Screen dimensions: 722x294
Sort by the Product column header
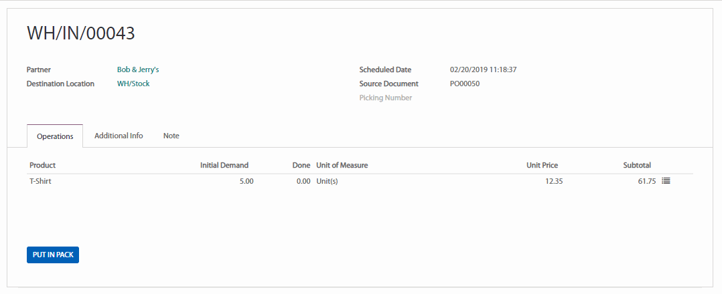click(43, 165)
